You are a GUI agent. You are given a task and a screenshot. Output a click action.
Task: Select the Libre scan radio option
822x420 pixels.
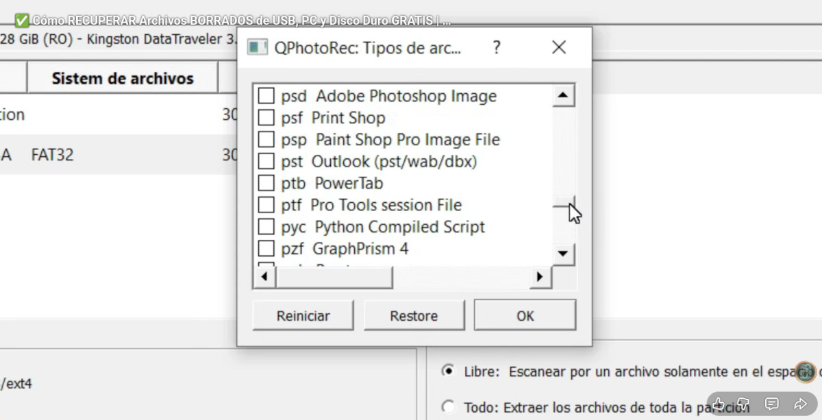coord(448,371)
